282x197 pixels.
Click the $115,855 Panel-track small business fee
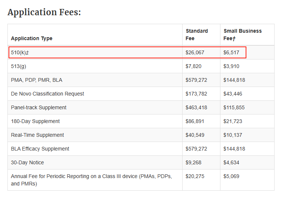click(x=234, y=107)
